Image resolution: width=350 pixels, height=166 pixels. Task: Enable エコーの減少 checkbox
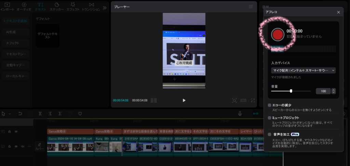tap(269, 105)
